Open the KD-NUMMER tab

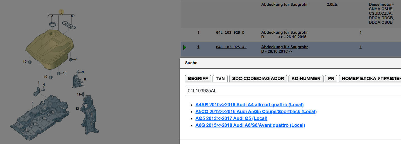pyautogui.click(x=306, y=79)
